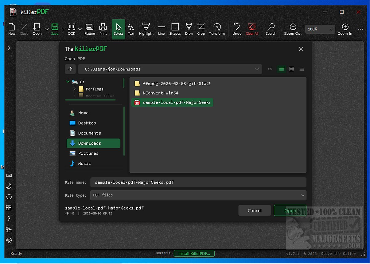This screenshot has width=370, height=264.
Task: Choose the Draw pen tool
Action: pos(189,29)
